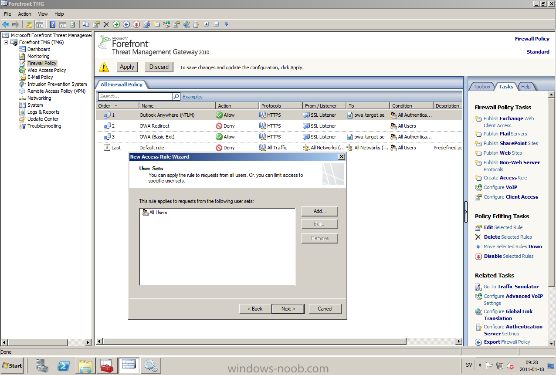Open the Action menu
556x375 pixels.
coord(24,14)
